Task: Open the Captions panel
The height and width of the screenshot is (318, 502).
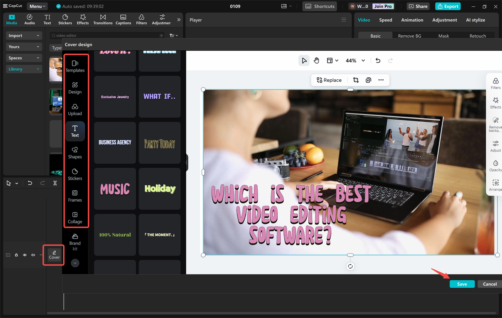Action: pos(123,19)
